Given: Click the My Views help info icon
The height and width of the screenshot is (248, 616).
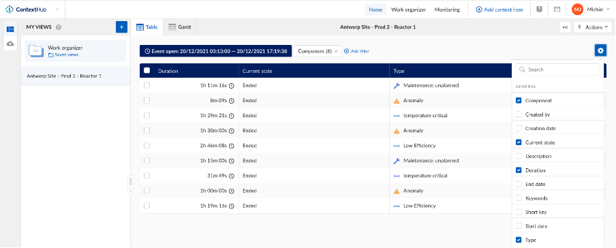Looking at the screenshot, I should (59, 27).
